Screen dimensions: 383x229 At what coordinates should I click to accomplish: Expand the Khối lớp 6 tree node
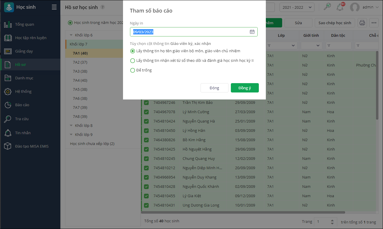click(x=71, y=35)
